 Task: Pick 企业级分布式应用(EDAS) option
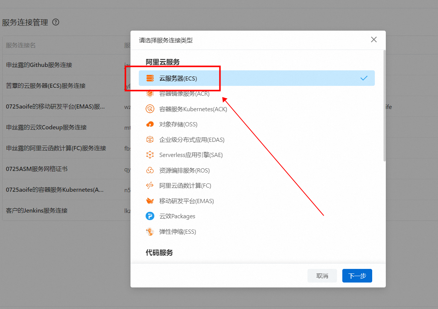(257, 140)
